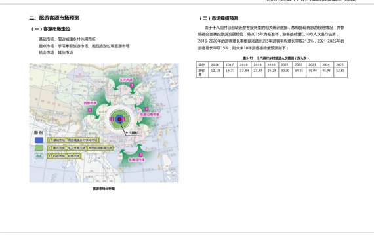Click the (二)市场规模预测 heading

pos(218,18)
